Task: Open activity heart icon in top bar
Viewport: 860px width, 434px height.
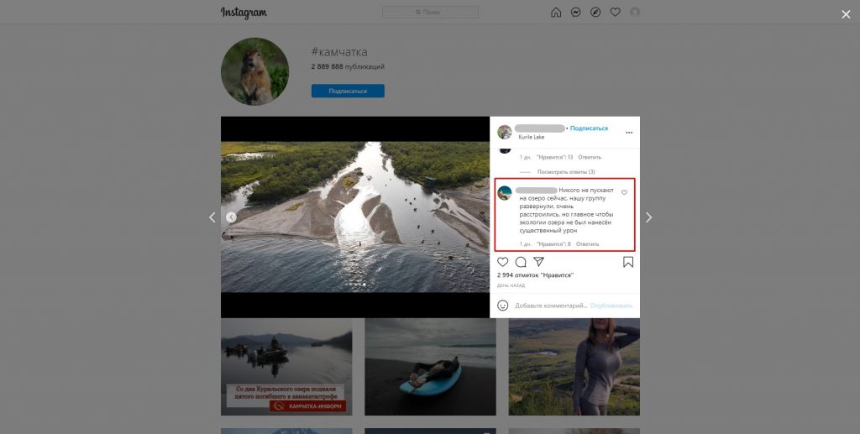Action: click(615, 13)
